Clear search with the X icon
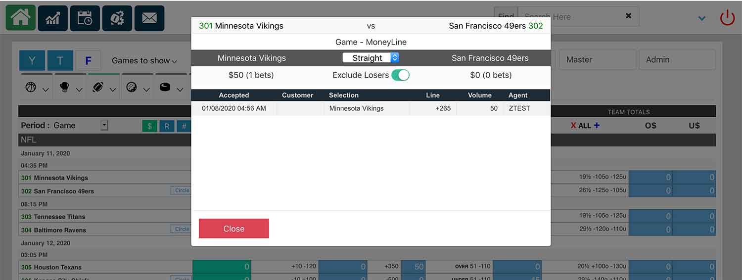742x280 pixels. 628,16
